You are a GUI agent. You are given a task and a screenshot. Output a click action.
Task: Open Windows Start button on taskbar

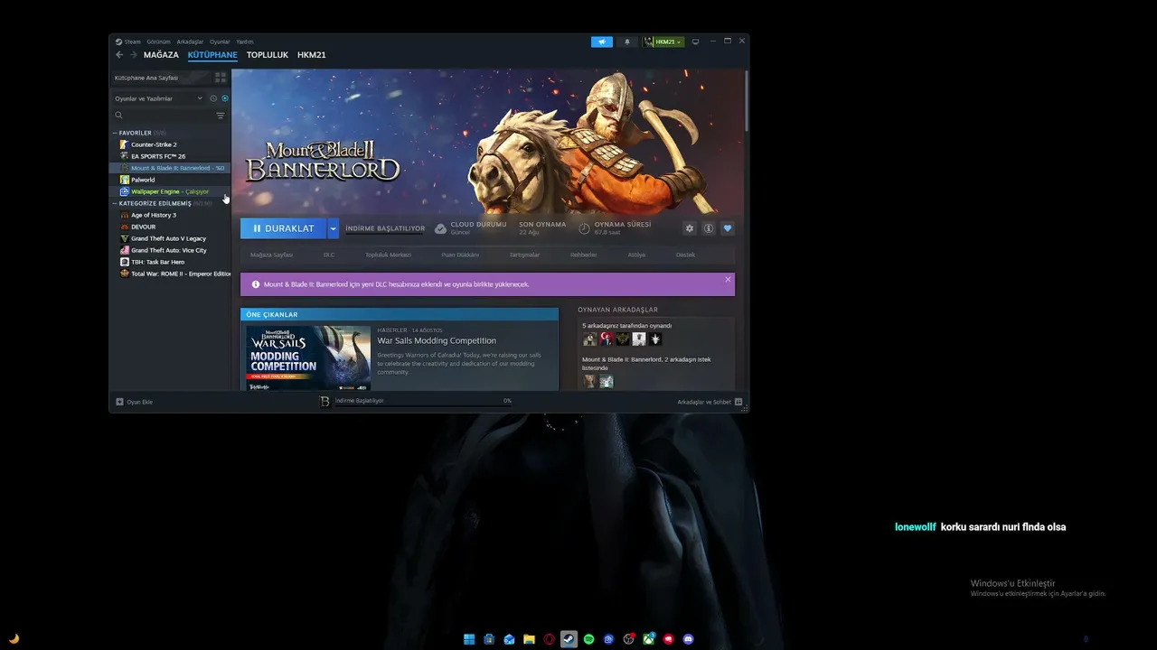click(469, 639)
